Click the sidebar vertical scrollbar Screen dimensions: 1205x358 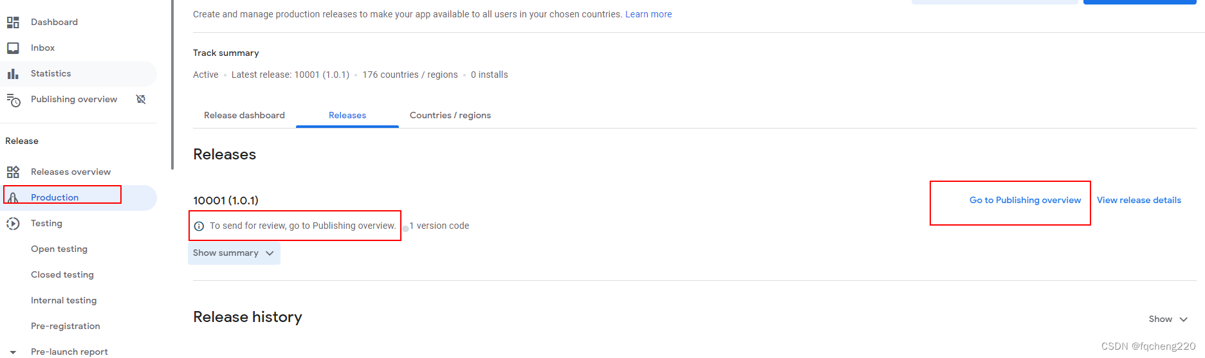172,84
